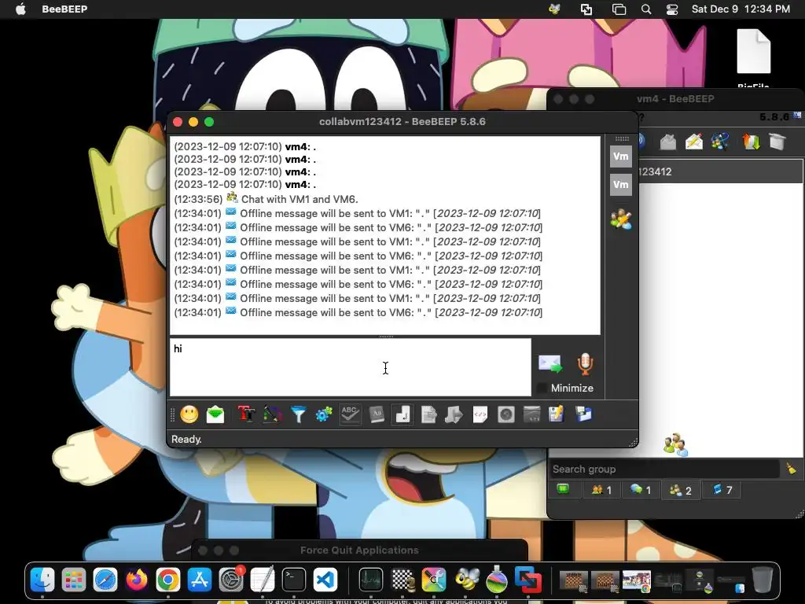Switch to the tab showing 7
The width and height of the screenshot is (805, 604).
tap(722, 490)
